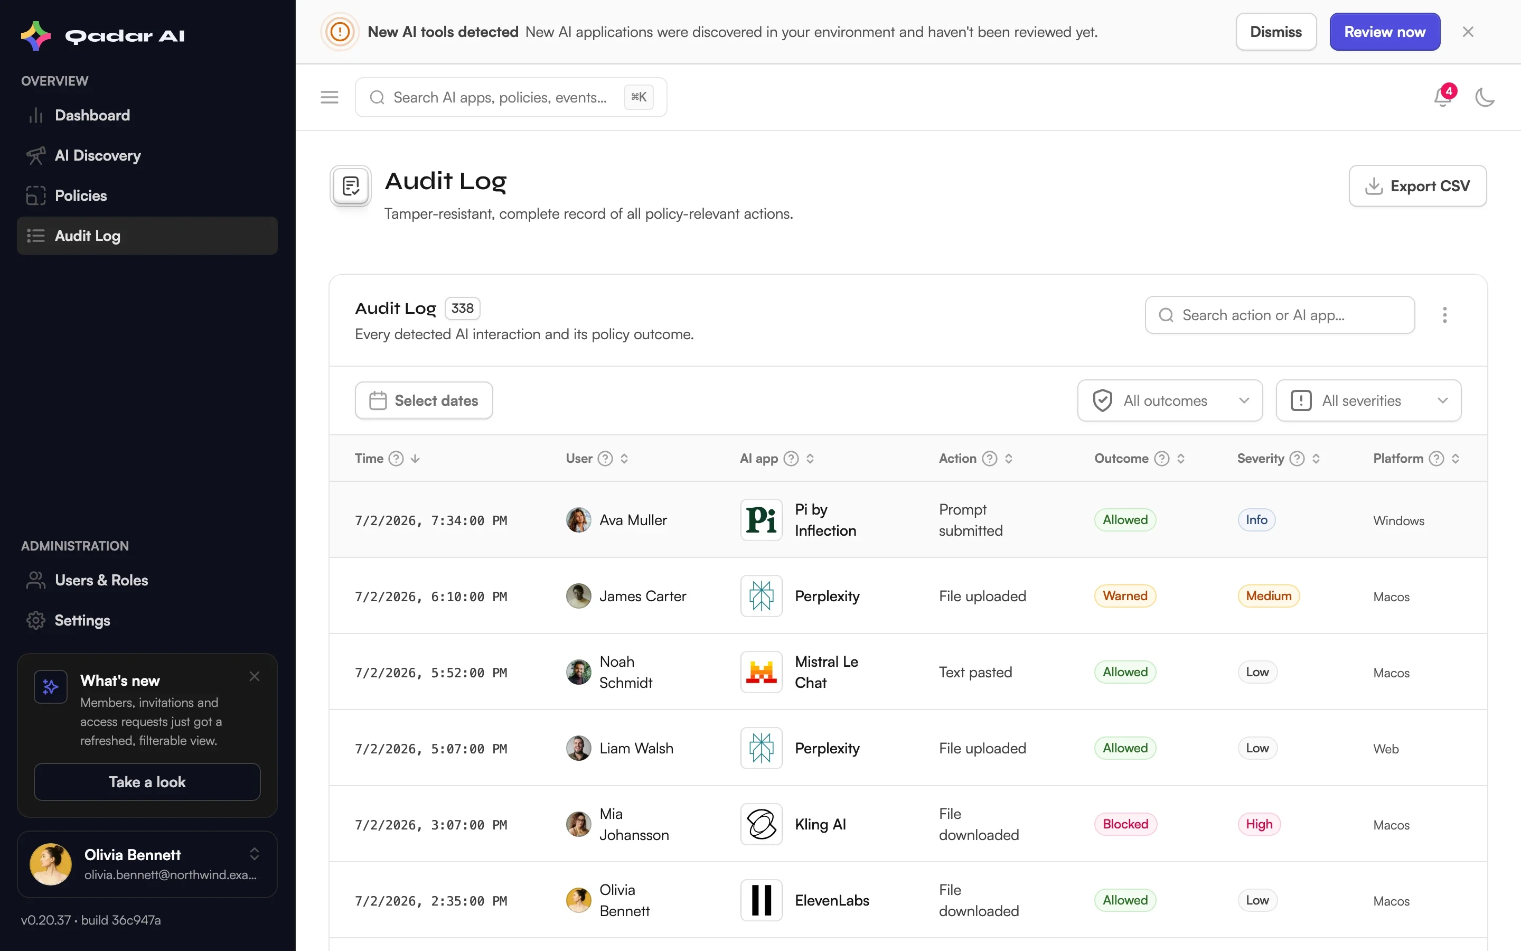1521x951 pixels.
Task: Click the Time column help icon
Action: click(x=396, y=459)
